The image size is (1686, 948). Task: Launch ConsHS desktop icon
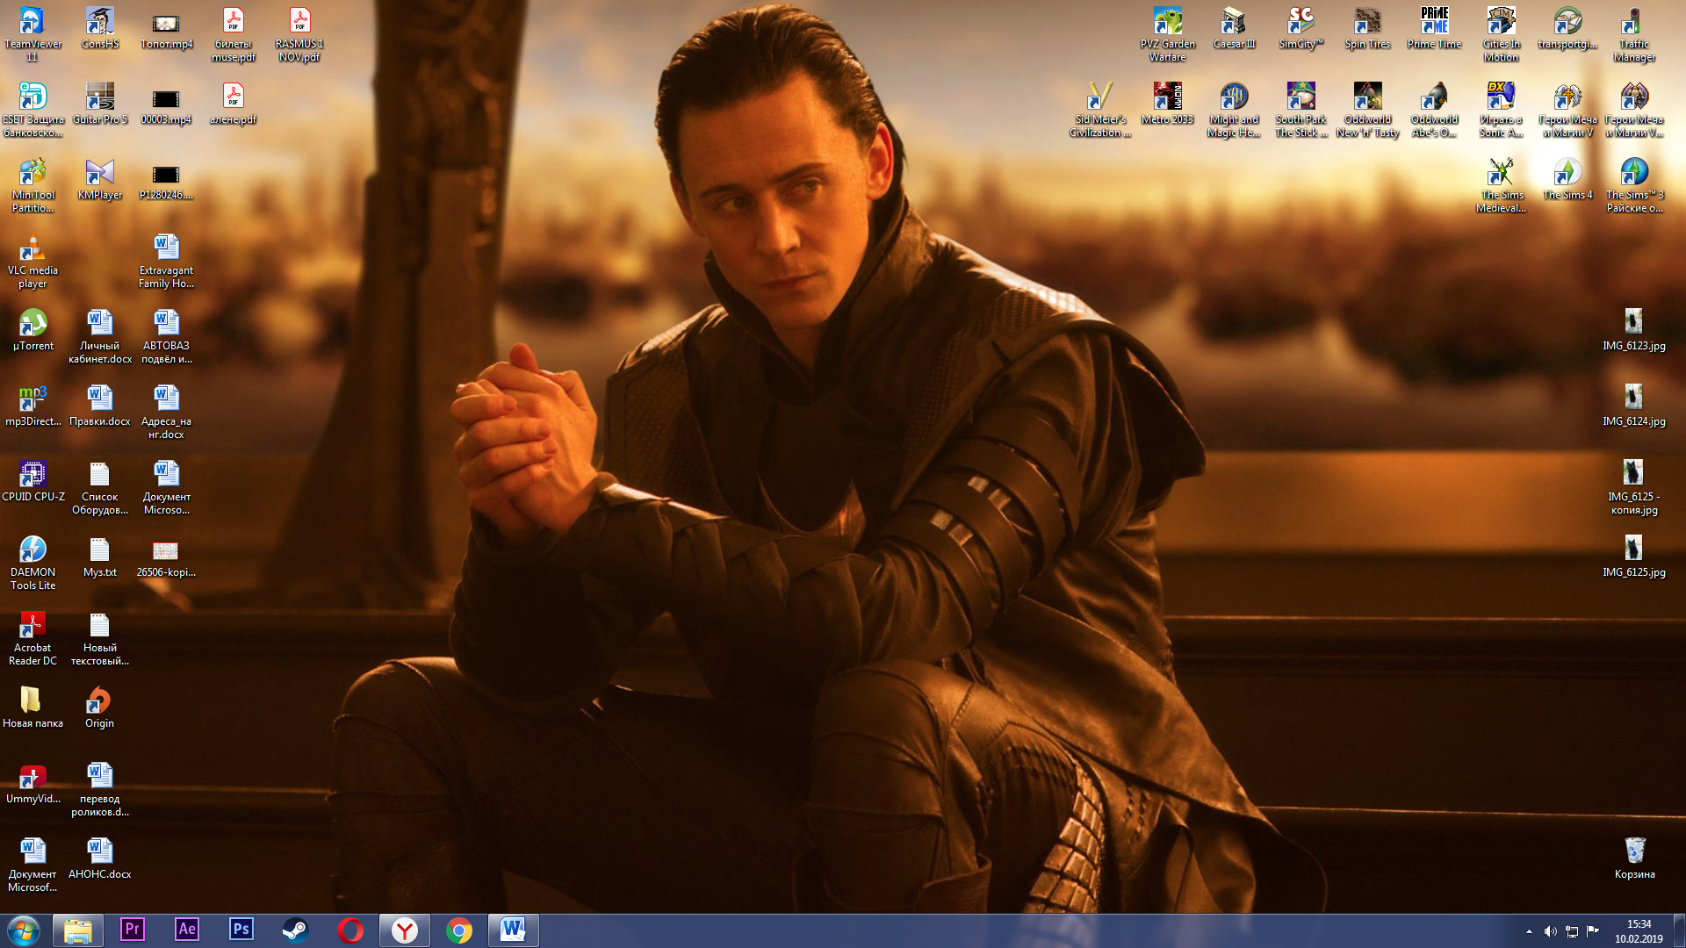coord(99,28)
